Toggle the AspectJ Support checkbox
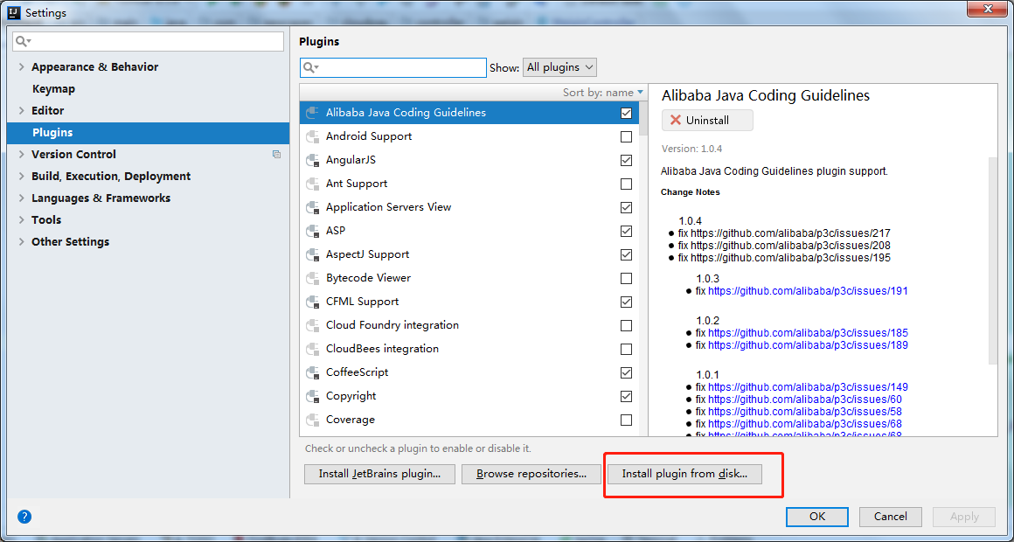Screen dimensions: 1014x542 coord(626,255)
